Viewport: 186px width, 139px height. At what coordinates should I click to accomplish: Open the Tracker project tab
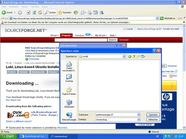[x=24, y=72]
